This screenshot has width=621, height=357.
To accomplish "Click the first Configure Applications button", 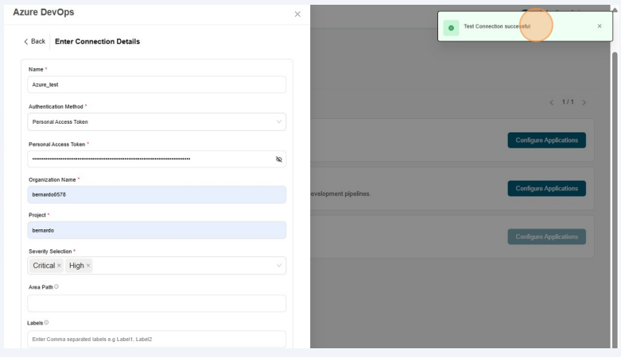I will (546, 140).
